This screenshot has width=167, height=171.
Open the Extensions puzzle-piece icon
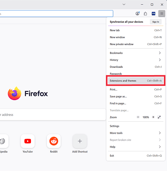pos(145,13)
